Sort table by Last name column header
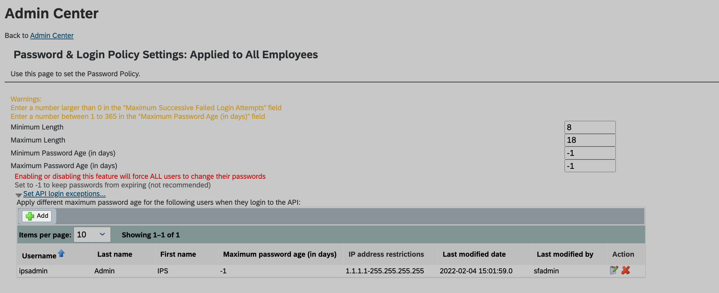Screen dimensions: 719x293 (x=115, y=254)
